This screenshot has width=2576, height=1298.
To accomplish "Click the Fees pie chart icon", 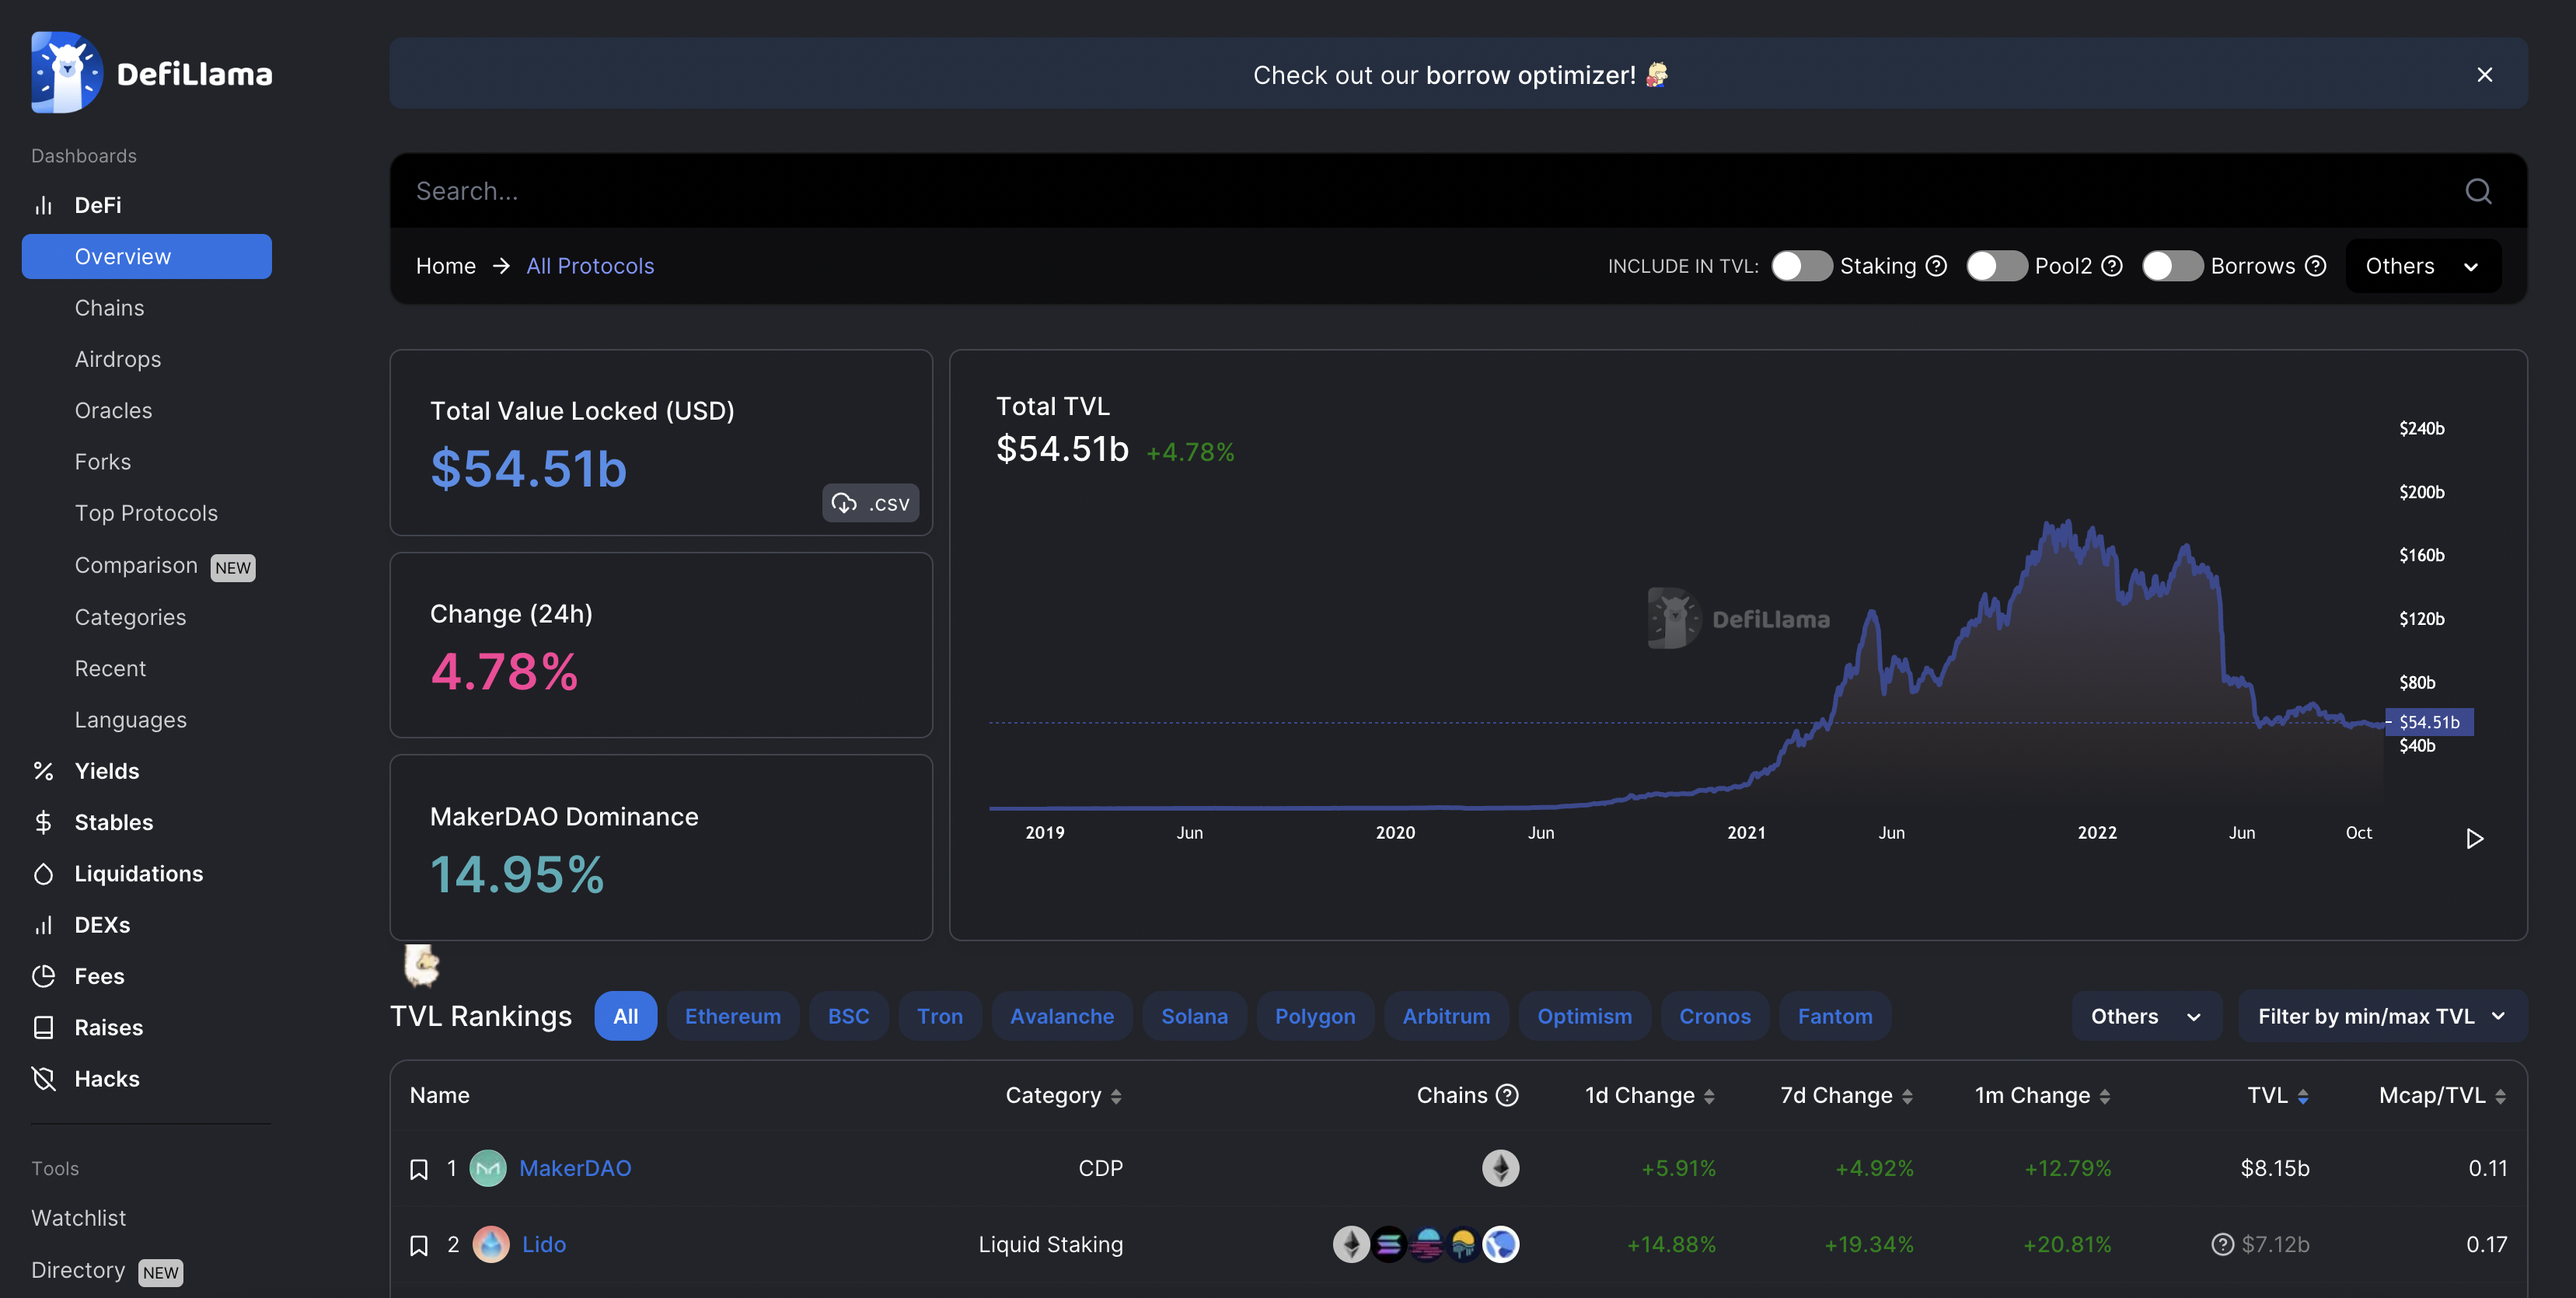I will click(x=43, y=976).
